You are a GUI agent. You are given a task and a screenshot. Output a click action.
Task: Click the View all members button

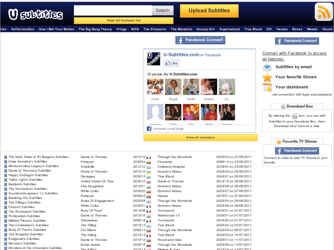pyautogui.click(x=200, y=138)
